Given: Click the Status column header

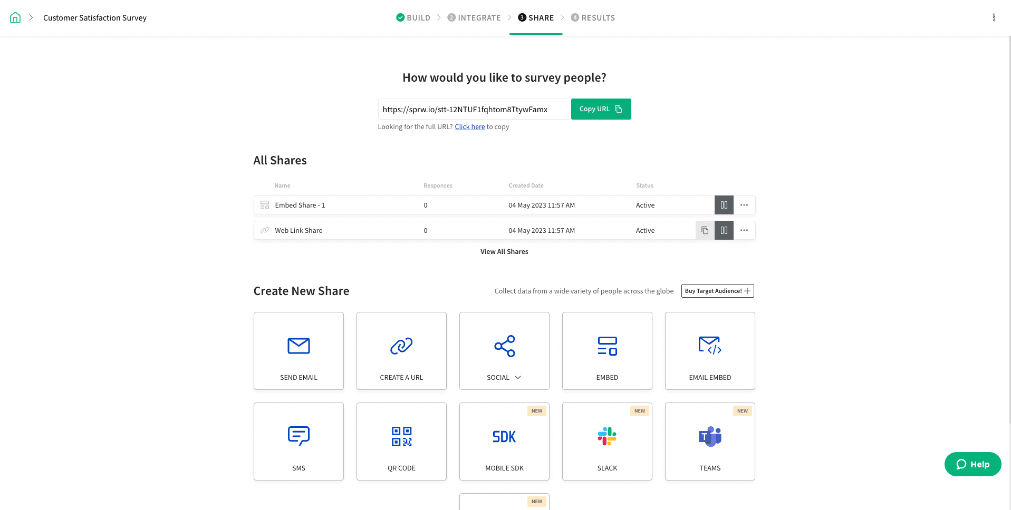Looking at the screenshot, I should (644, 185).
